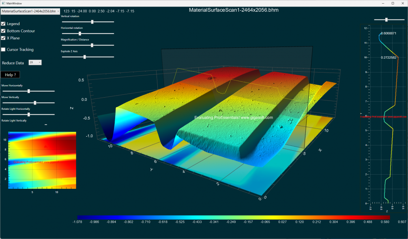Click the Help ? button
Screen dimensions: 408x239
coord(10,75)
